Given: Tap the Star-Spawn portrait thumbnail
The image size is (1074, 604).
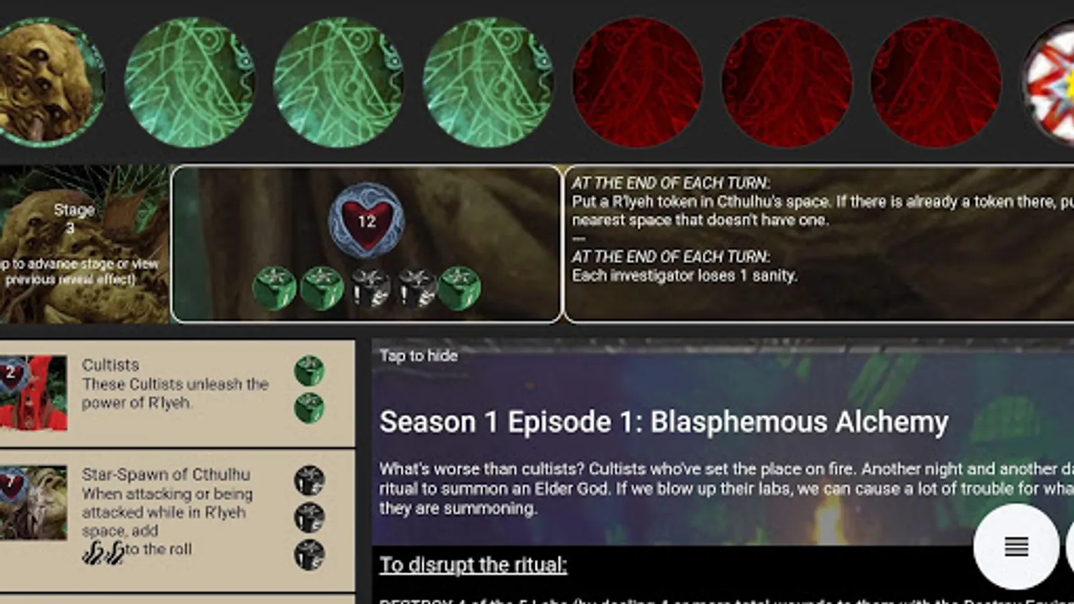Looking at the screenshot, I should pos(34,503).
